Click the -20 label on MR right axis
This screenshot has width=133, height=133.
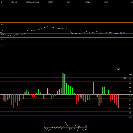point(130,100)
